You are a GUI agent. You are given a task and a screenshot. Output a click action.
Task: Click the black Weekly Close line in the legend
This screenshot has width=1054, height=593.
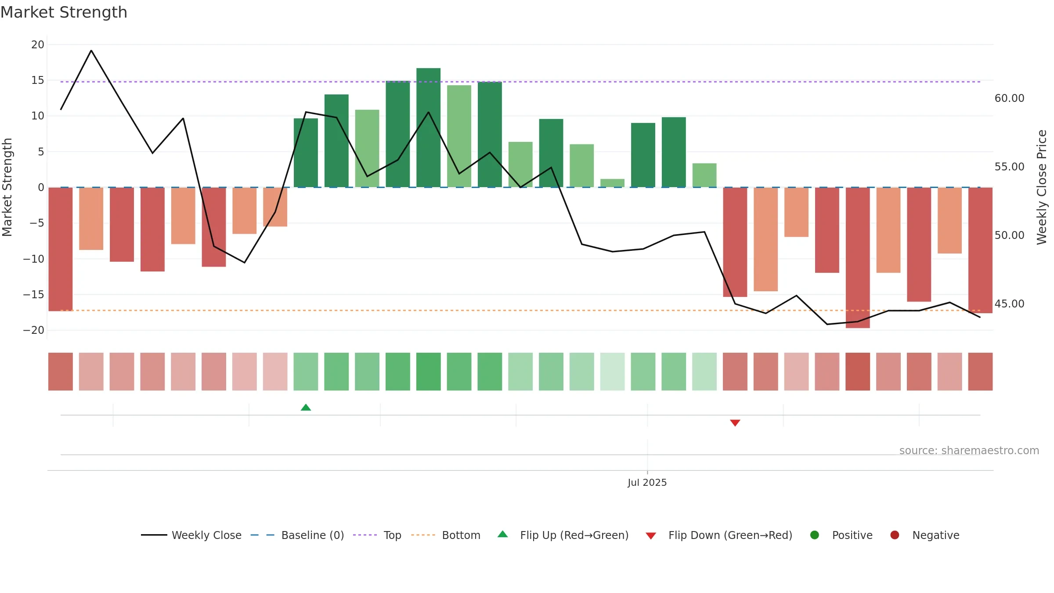tap(154, 535)
